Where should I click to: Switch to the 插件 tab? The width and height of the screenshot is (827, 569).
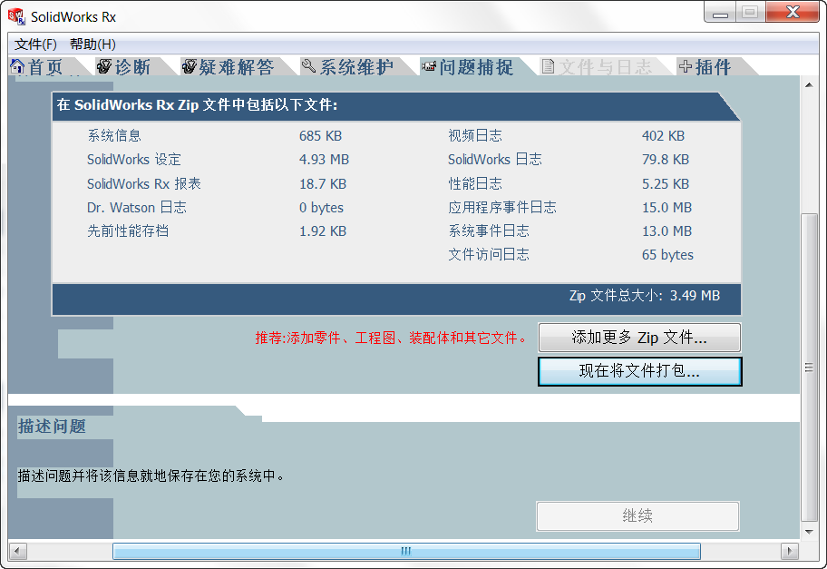pos(713,66)
